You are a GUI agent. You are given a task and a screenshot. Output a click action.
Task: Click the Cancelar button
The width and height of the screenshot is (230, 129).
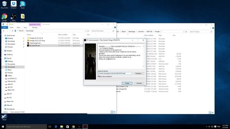[x=139, y=83]
